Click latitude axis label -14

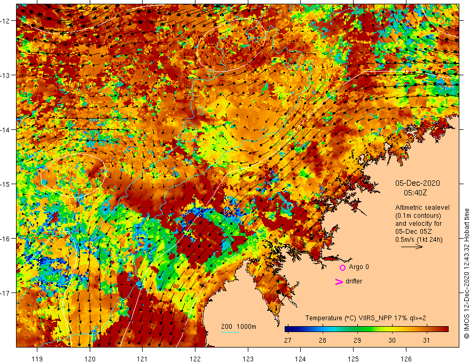click(x=5, y=130)
